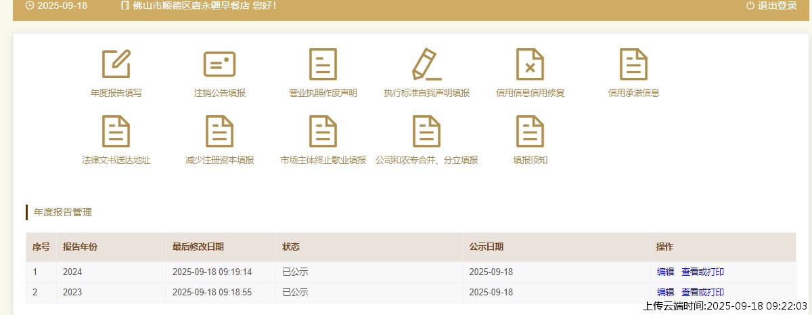The width and height of the screenshot is (812, 315).
Task: Click the 填报须知 label
Action: 530,161
